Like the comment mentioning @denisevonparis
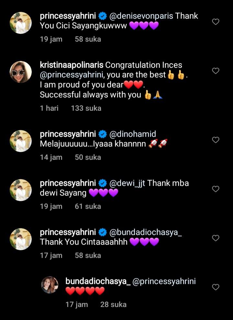Screen dimensions: 233x320 click(216, 22)
